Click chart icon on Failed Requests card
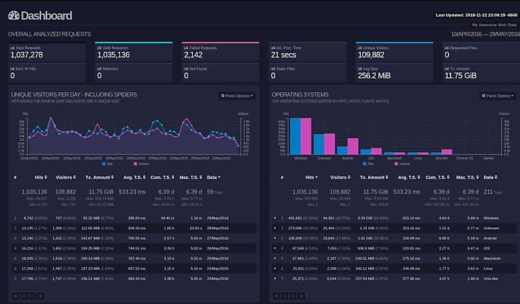The width and height of the screenshot is (520, 304). tap(186, 48)
